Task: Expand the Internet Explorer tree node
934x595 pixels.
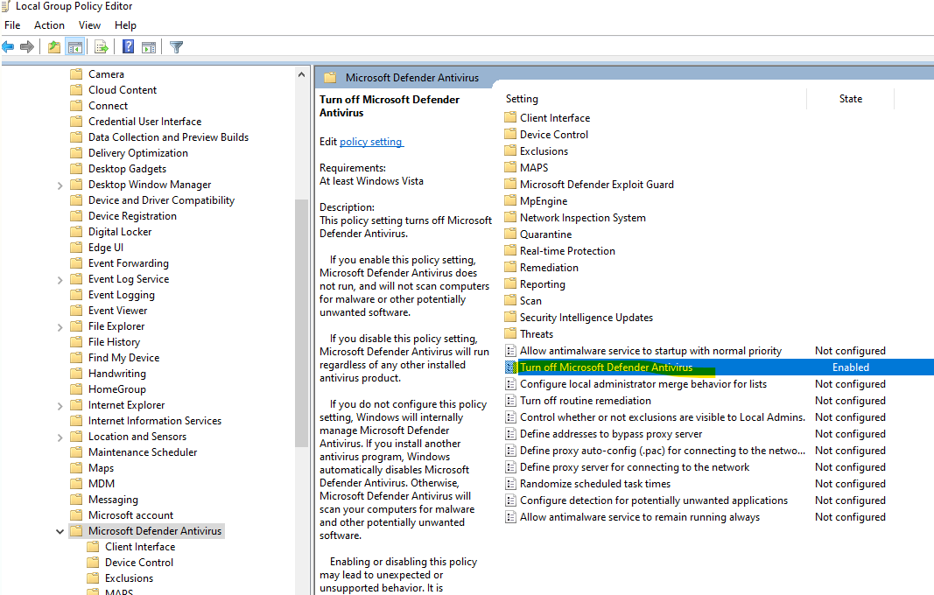Action: pos(60,406)
